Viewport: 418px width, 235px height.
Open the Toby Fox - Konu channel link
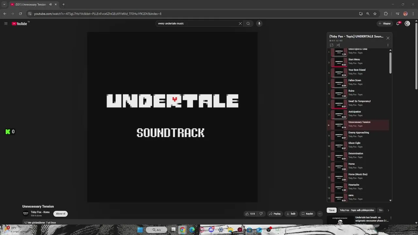pyautogui.click(x=40, y=212)
